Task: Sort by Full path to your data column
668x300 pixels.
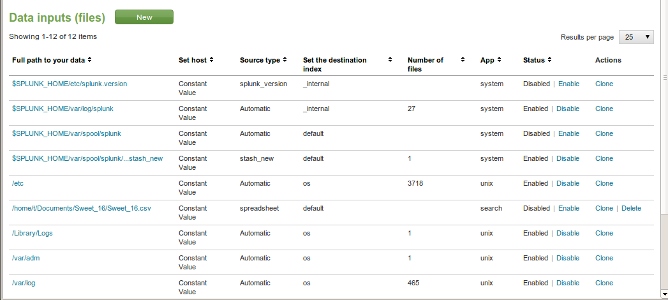Action: (52, 60)
